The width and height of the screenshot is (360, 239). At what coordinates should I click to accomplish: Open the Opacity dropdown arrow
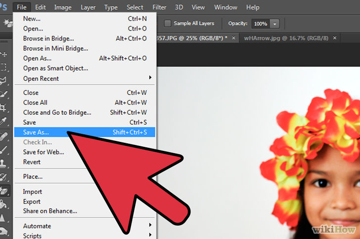pyautogui.click(x=274, y=24)
